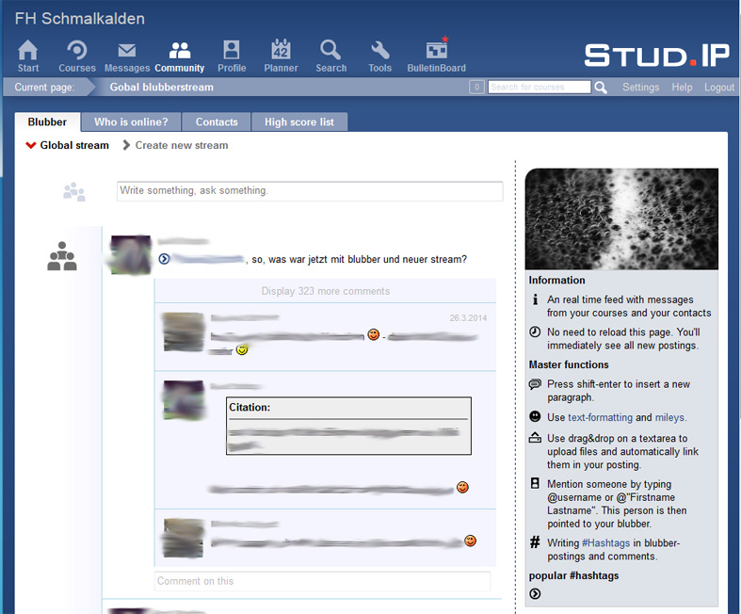Click the orange smiley in the 26.3.2014 comment
This screenshot has width=741, height=614.
[x=374, y=334]
